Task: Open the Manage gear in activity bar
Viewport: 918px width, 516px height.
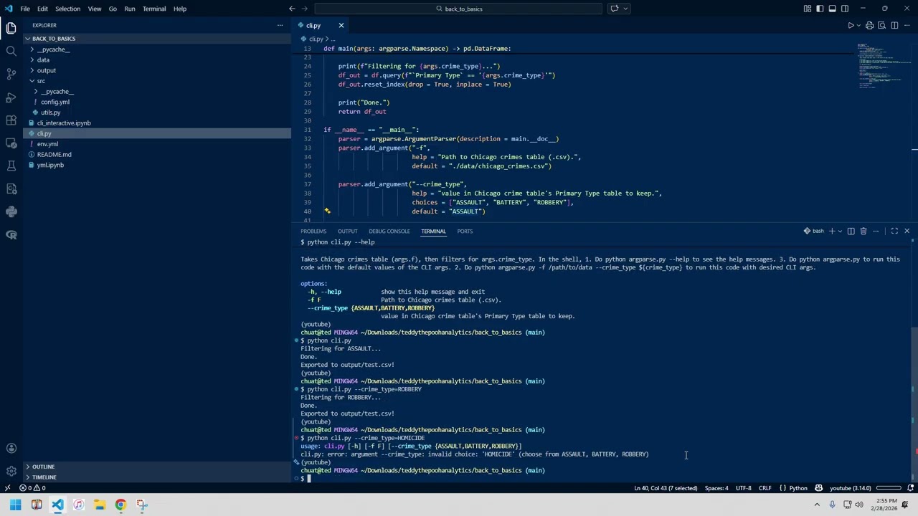Action: (x=11, y=471)
